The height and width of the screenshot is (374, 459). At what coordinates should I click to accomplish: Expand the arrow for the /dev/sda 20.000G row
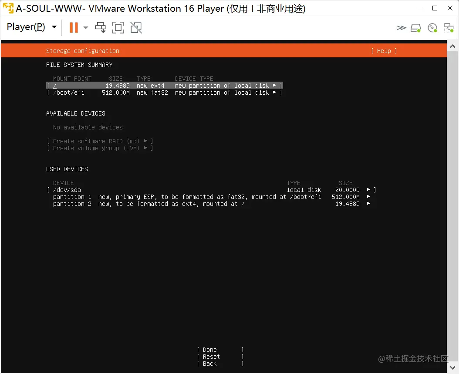point(368,189)
